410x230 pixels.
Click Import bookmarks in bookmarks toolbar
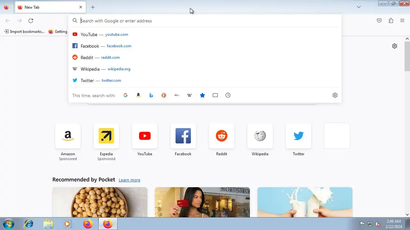coord(24,32)
